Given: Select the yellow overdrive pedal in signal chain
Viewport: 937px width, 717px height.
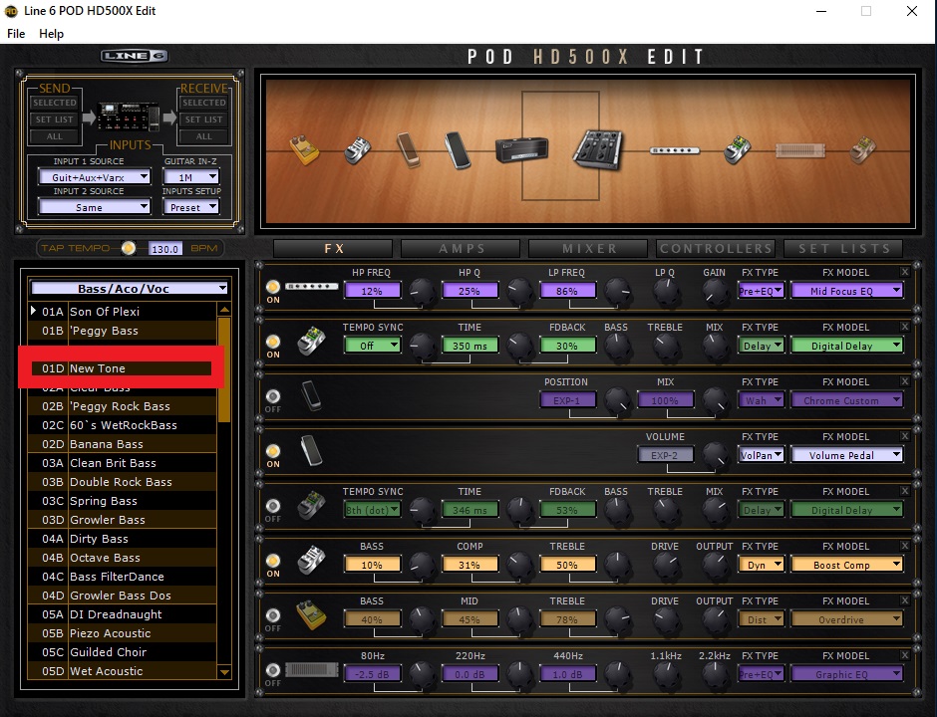Looking at the screenshot, I should tap(304, 149).
